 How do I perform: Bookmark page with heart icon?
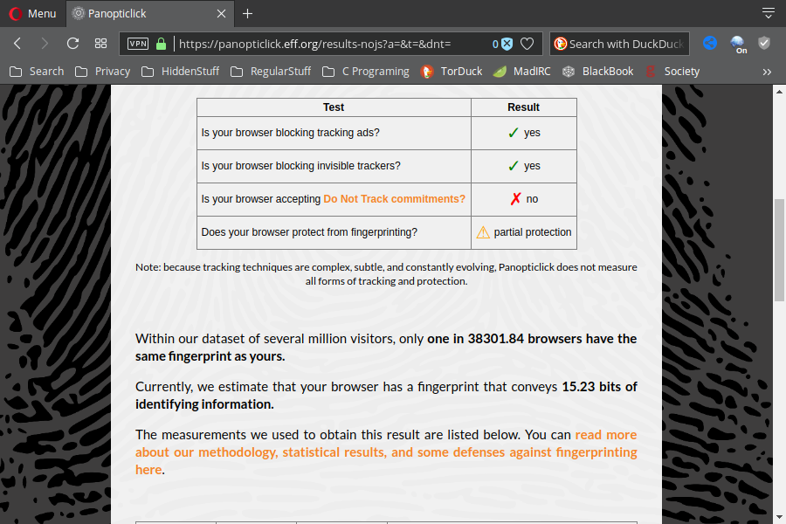point(527,45)
